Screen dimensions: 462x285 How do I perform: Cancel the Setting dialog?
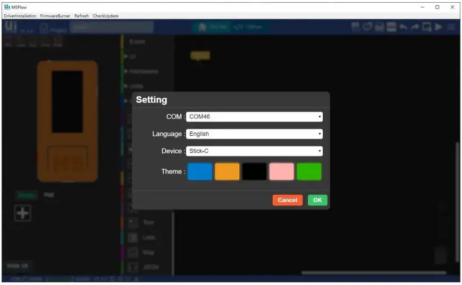pos(288,200)
